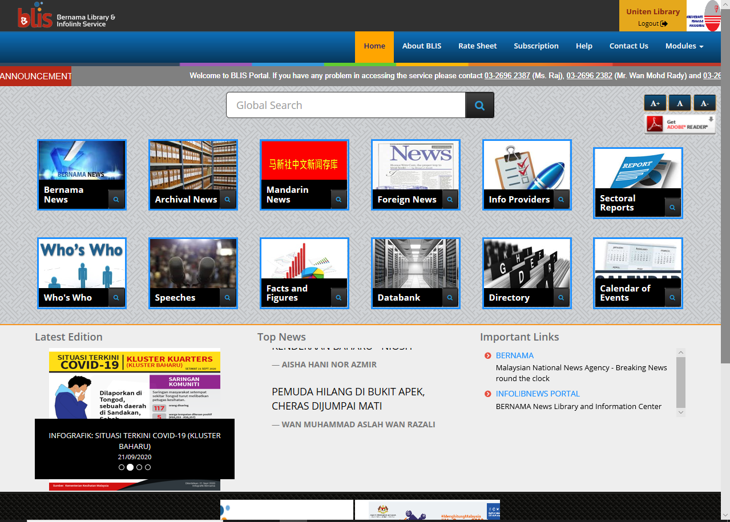Click the Info Providers tile search icon
Viewport: 730px width, 522px height.
coord(561,200)
